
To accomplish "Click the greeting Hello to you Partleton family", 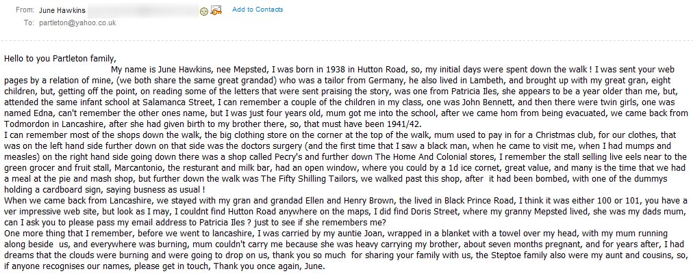I will point(60,58).
